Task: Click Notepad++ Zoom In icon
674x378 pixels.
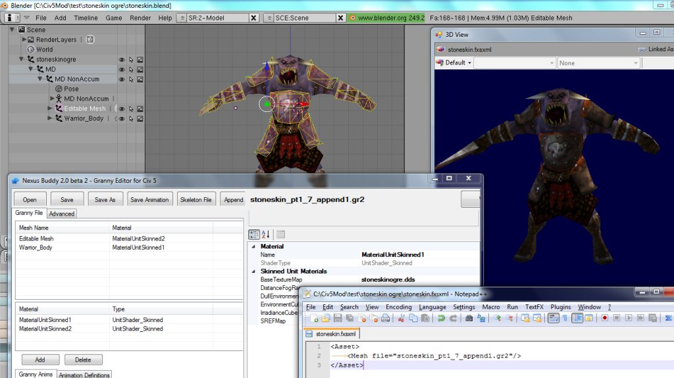Action: point(498,318)
